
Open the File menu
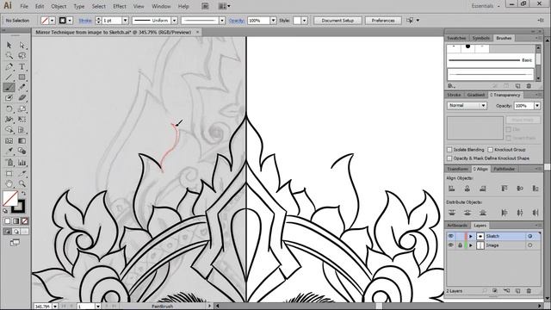coord(24,6)
